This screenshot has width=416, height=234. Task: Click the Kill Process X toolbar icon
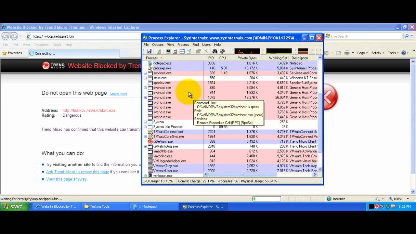(x=206, y=51)
